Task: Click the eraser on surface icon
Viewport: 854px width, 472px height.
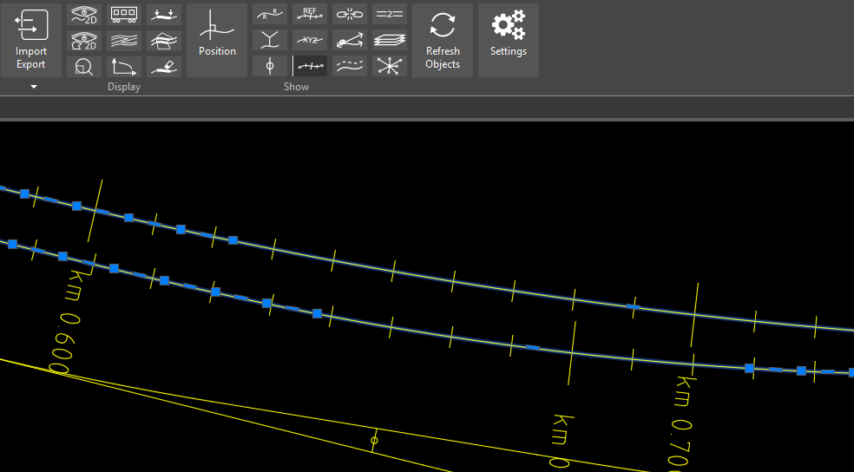Action: click(x=164, y=67)
